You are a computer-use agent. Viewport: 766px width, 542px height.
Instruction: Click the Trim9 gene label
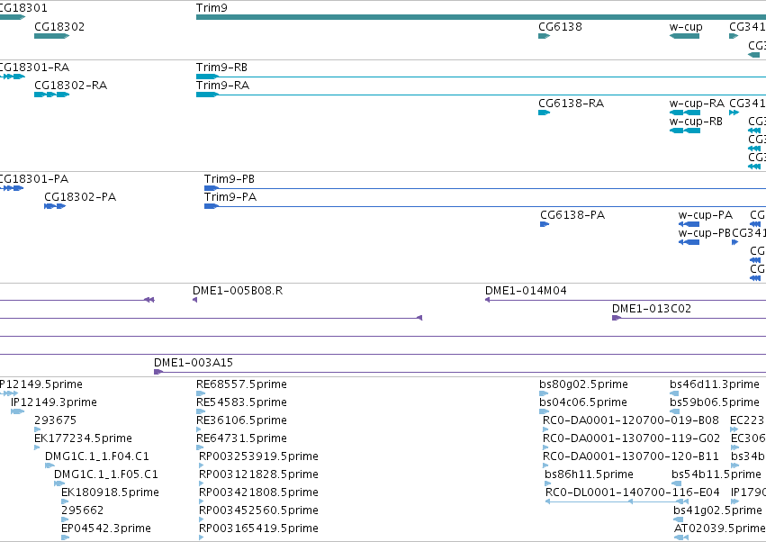pos(212,8)
